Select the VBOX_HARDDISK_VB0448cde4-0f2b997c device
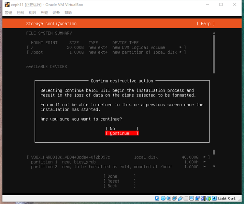The image size is (244, 204). click(x=118, y=157)
